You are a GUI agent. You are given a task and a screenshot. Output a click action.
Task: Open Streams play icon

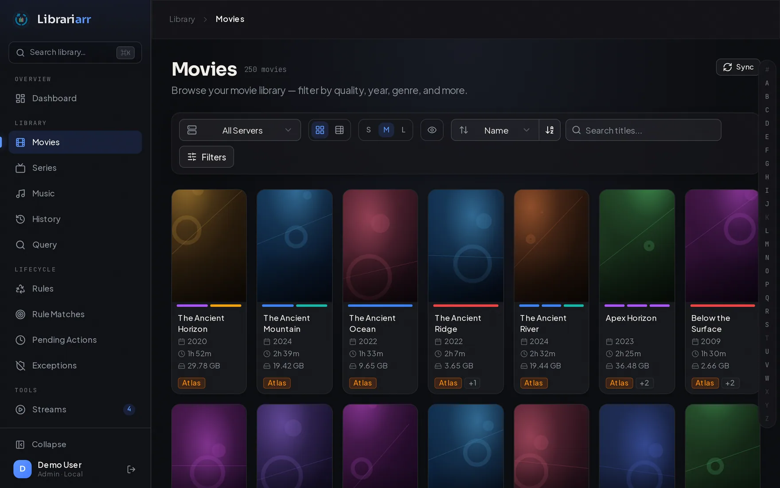pos(20,409)
